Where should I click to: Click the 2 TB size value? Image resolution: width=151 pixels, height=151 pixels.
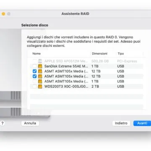point(95,86)
